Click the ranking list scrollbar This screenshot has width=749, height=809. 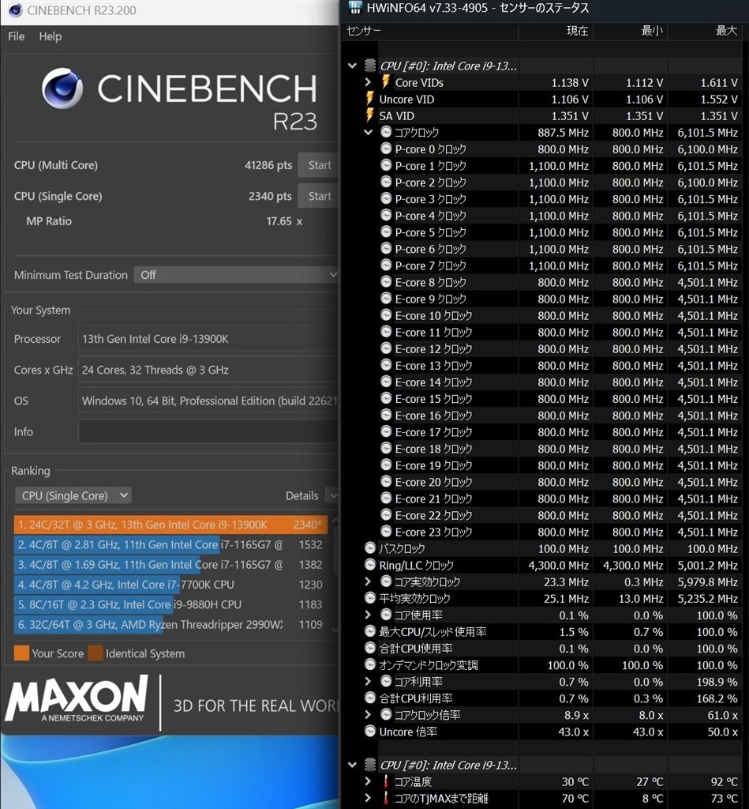335,574
